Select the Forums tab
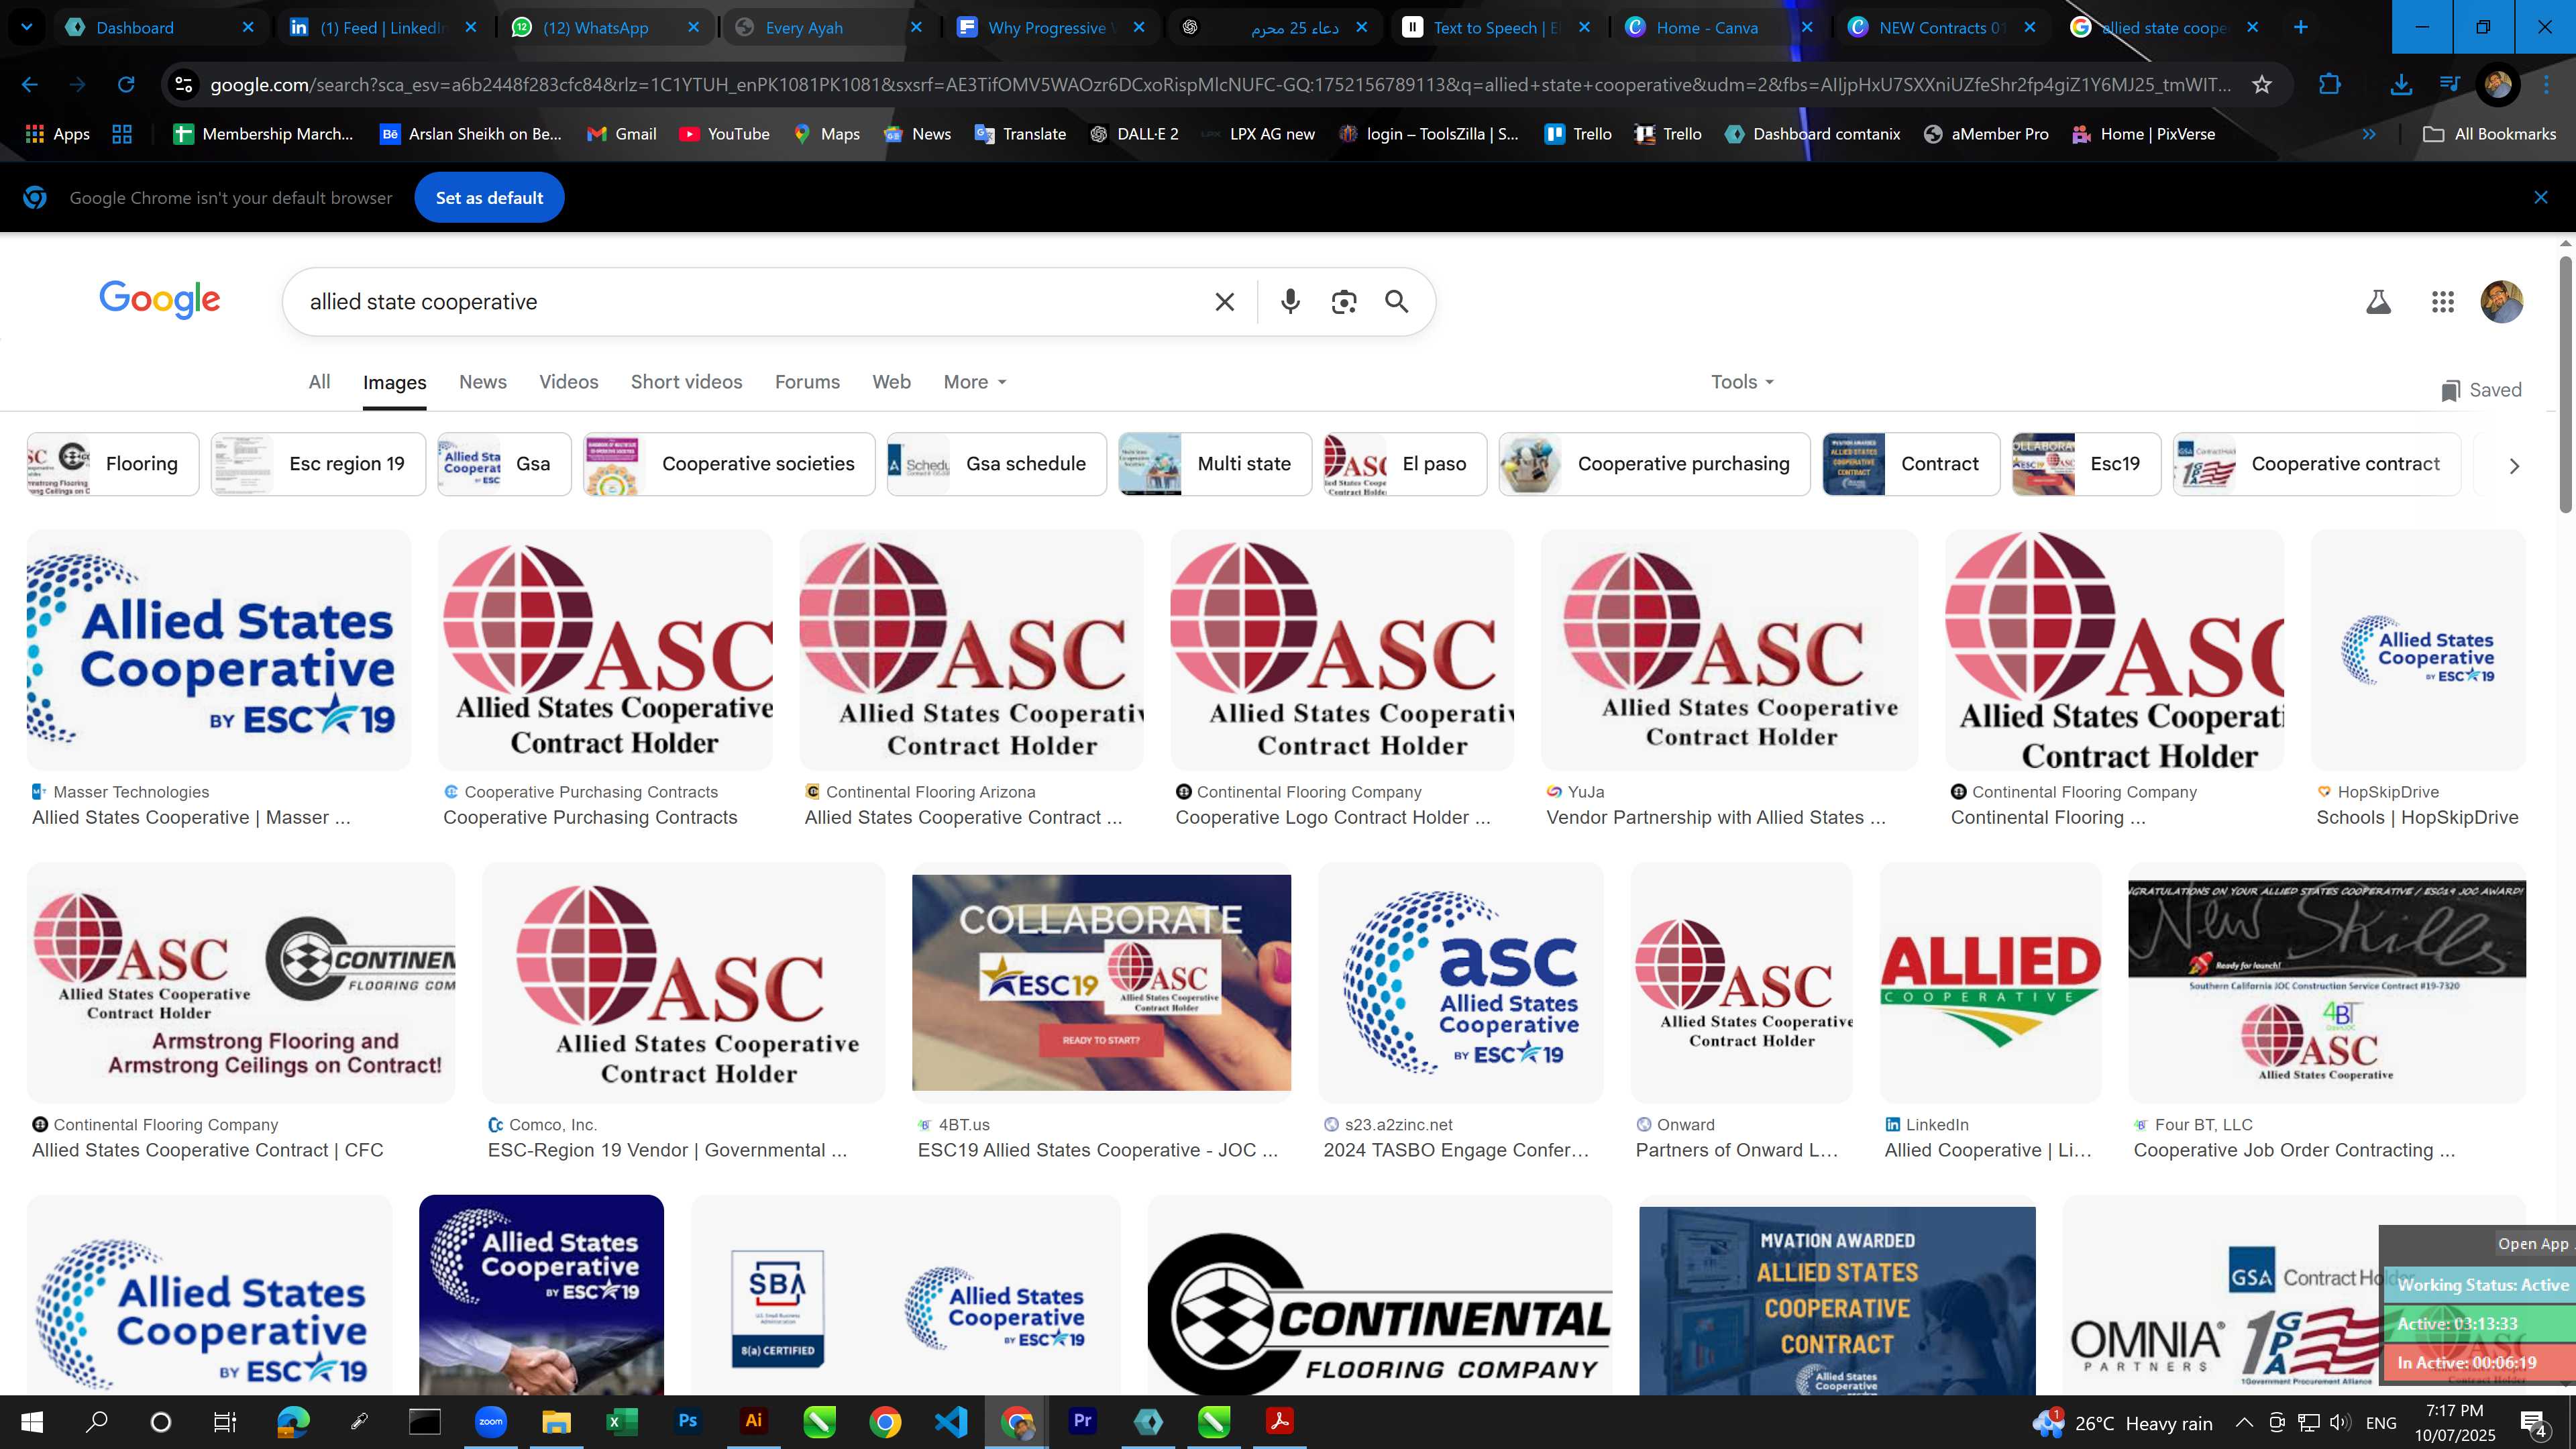The width and height of the screenshot is (2576, 1449). click(807, 382)
